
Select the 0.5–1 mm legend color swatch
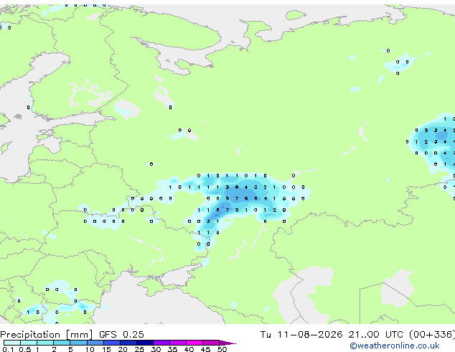coord(29,343)
